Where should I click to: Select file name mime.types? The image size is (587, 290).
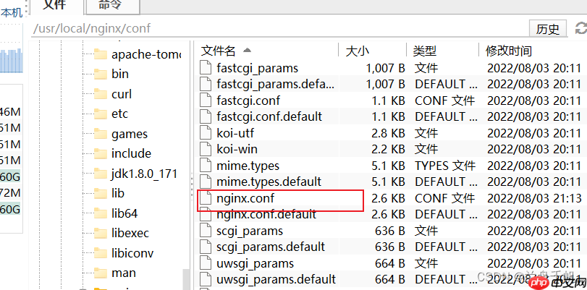[248, 166]
